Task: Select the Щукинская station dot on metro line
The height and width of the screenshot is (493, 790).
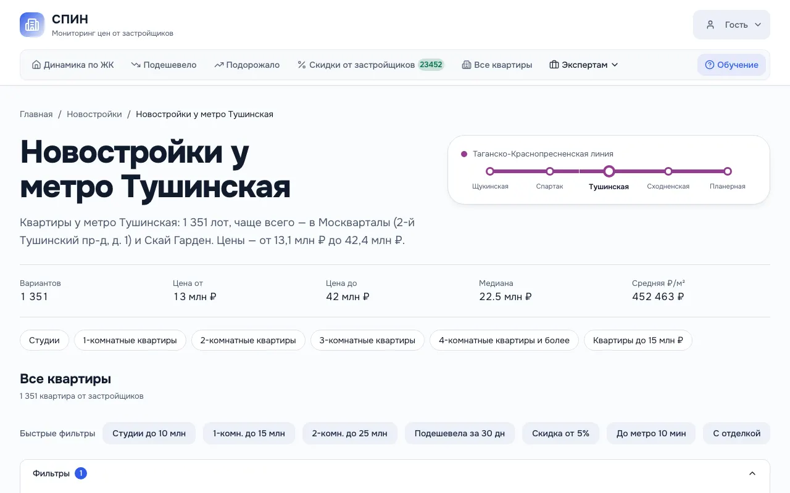Action: [490, 171]
